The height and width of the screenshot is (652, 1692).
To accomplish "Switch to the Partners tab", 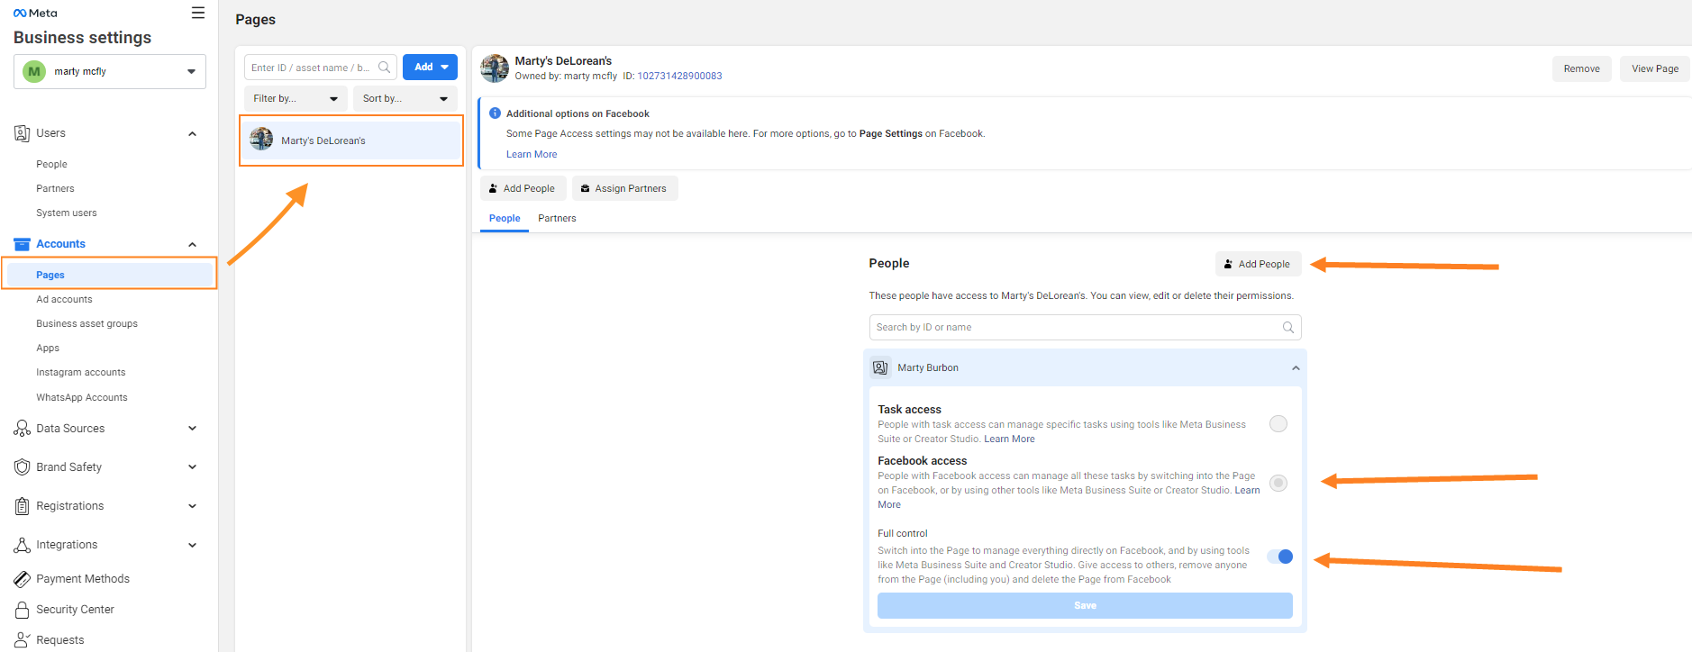I will [x=557, y=218].
